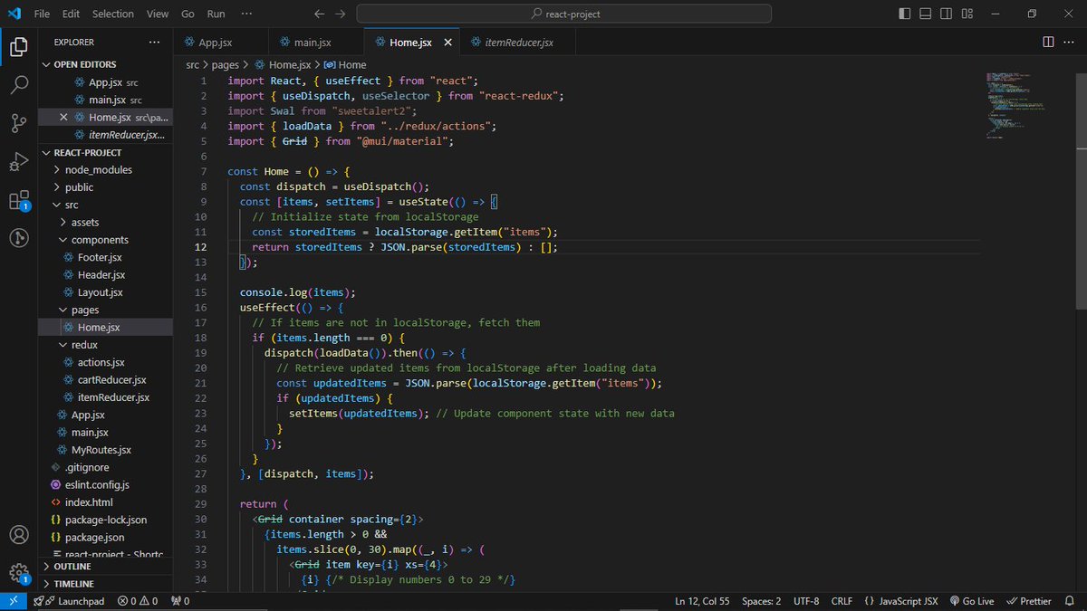Change encoding via UTF-8
The height and width of the screenshot is (611, 1087).
[806, 601]
